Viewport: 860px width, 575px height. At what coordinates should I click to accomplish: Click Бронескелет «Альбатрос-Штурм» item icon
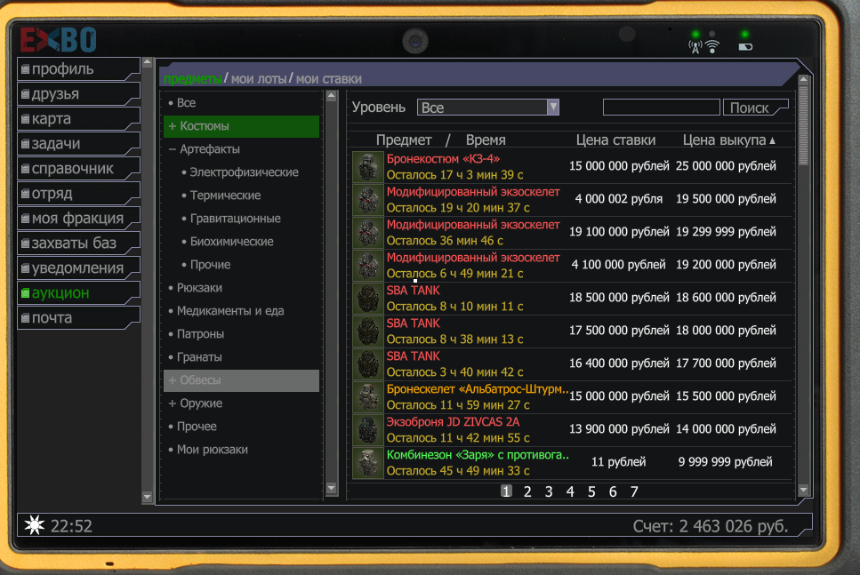(367, 397)
